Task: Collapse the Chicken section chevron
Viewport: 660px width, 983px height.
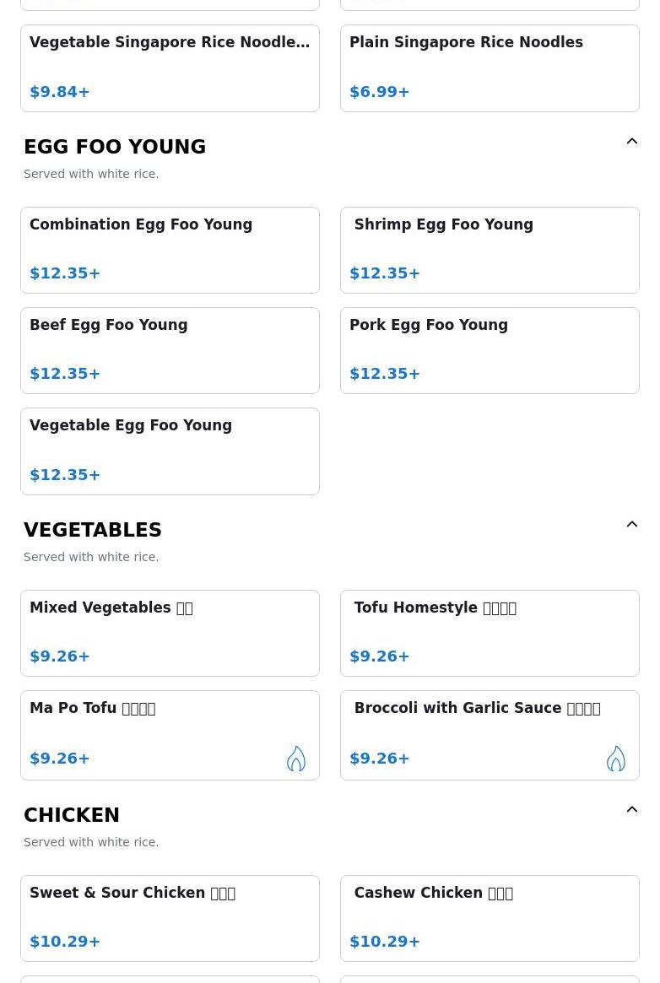Action: coord(632,810)
